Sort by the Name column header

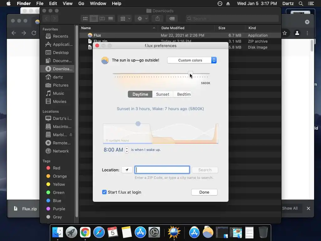[x=118, y=28]
